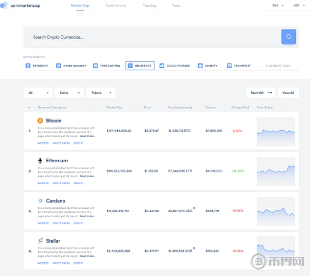Go to the Next 100 list

pyautogui.click(x=261, y=93)
